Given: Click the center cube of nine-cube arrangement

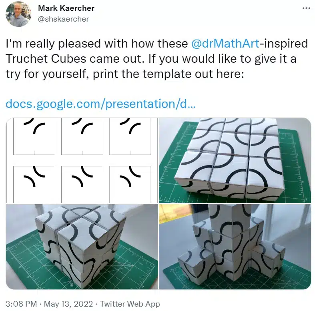Looking at the screenshot, I should [235, 144].
